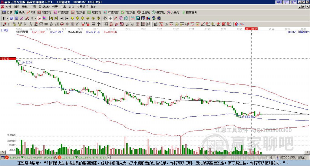Open the T四方形 tool

tap(94, 12)
